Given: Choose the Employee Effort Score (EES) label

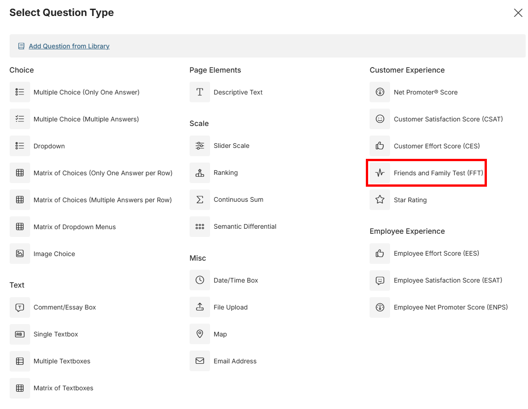Looking at the screenshot, I should click(436, 253).
